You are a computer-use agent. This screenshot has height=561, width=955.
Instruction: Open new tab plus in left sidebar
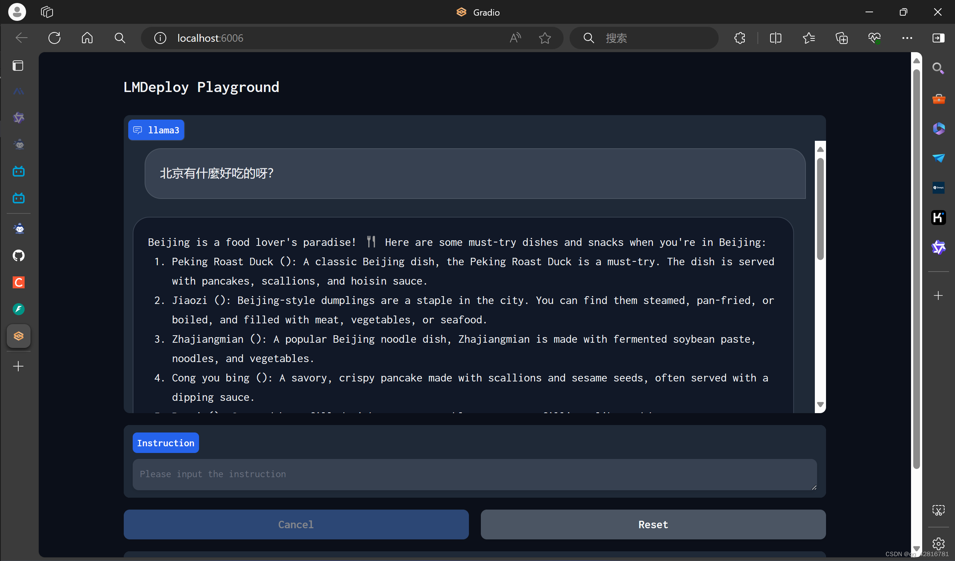[19, 366]
